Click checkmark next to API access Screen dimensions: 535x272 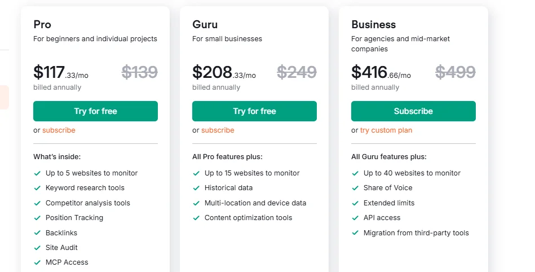[355, 218]
